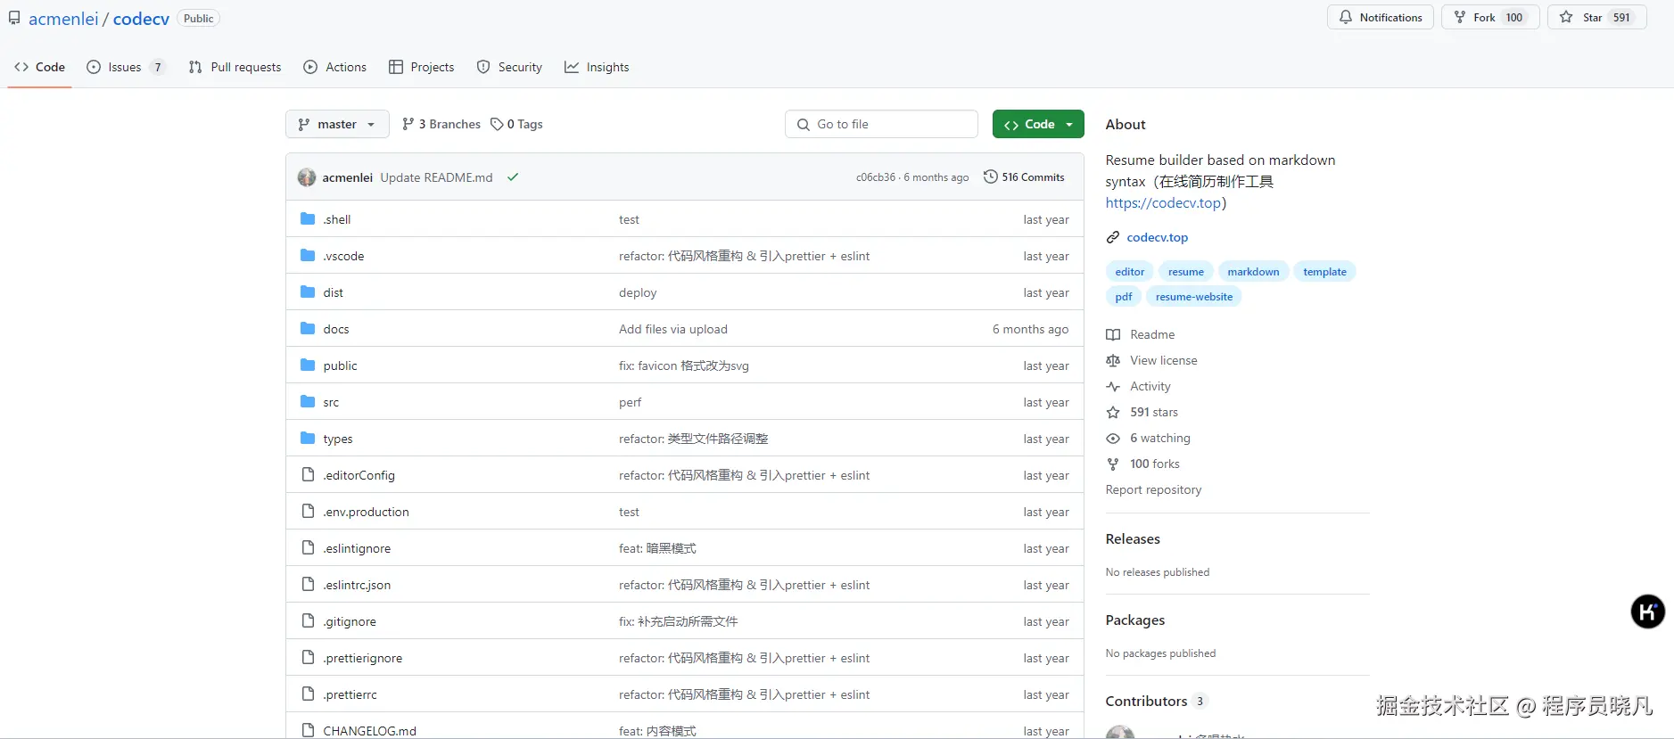
Task: Click the Notifications button
Action: (x=1381, y=17)
